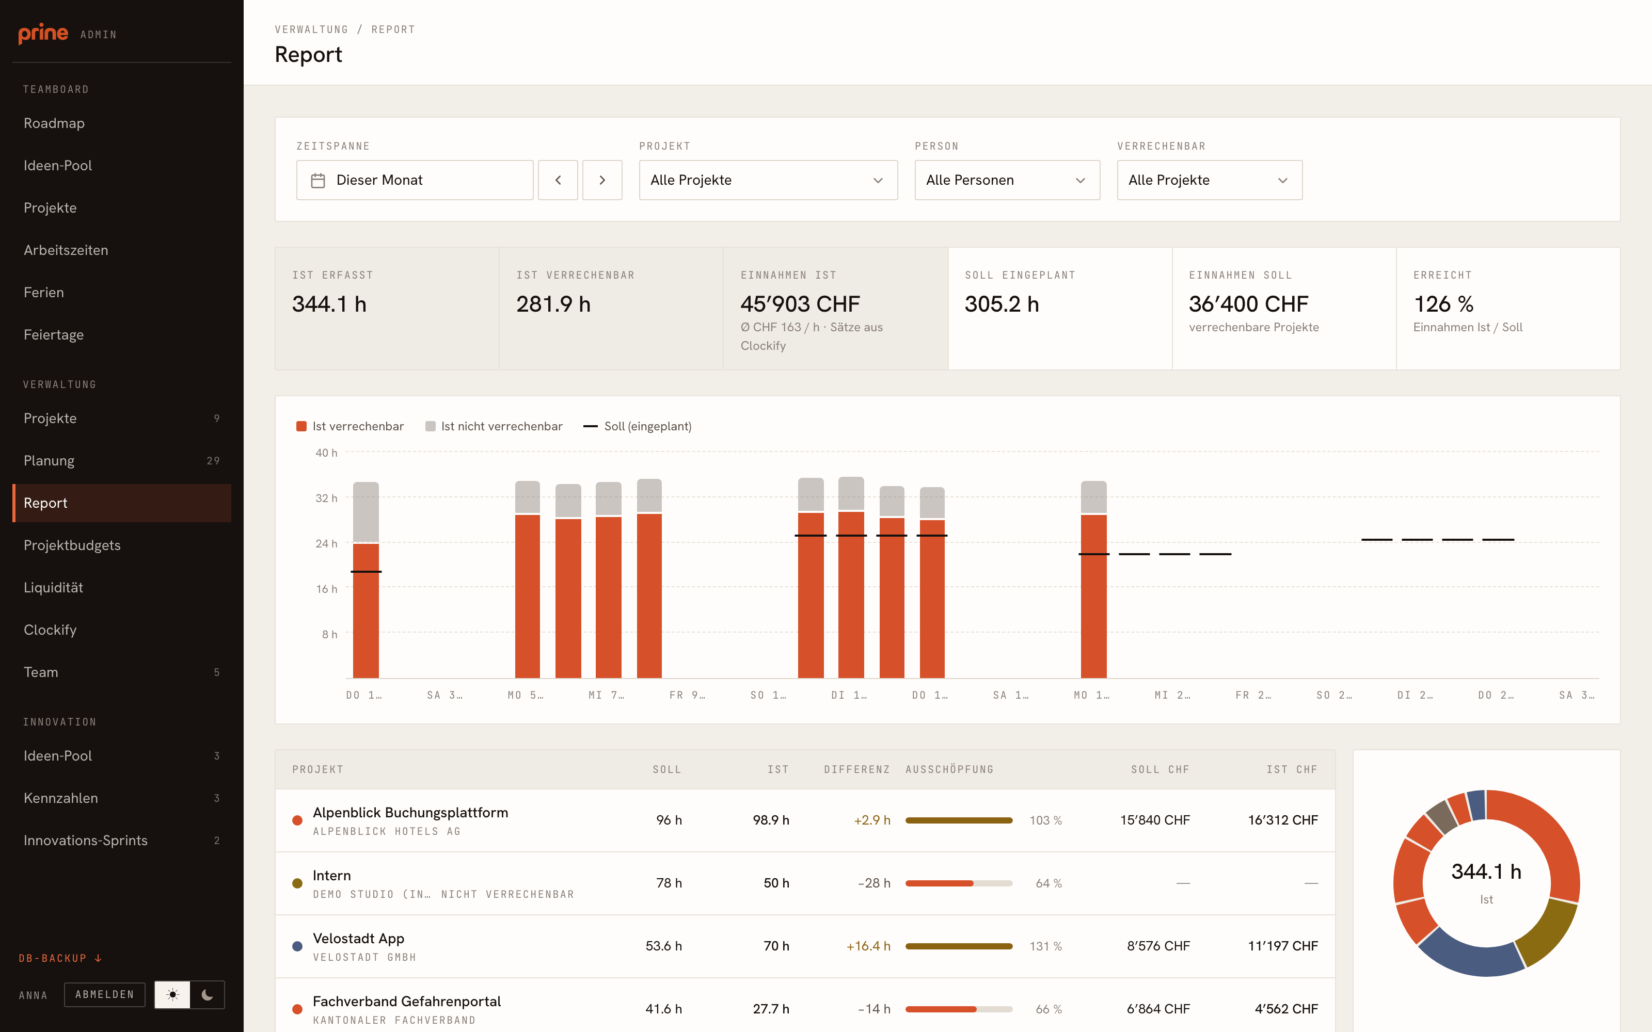The height and width of the screenshot is (1032, 1652).
Task: Go to the next month with the right chevron
Action: [x=602, y=180]
